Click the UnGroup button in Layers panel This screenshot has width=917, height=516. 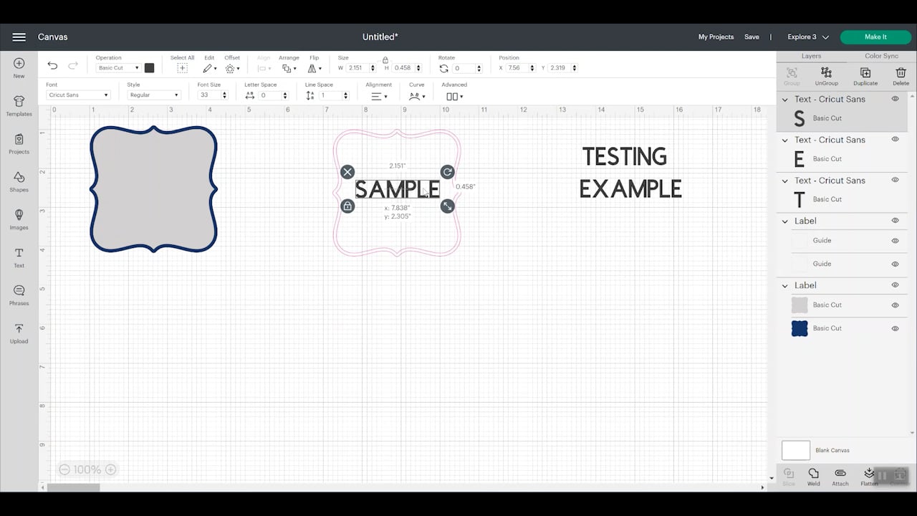(826, 76)
